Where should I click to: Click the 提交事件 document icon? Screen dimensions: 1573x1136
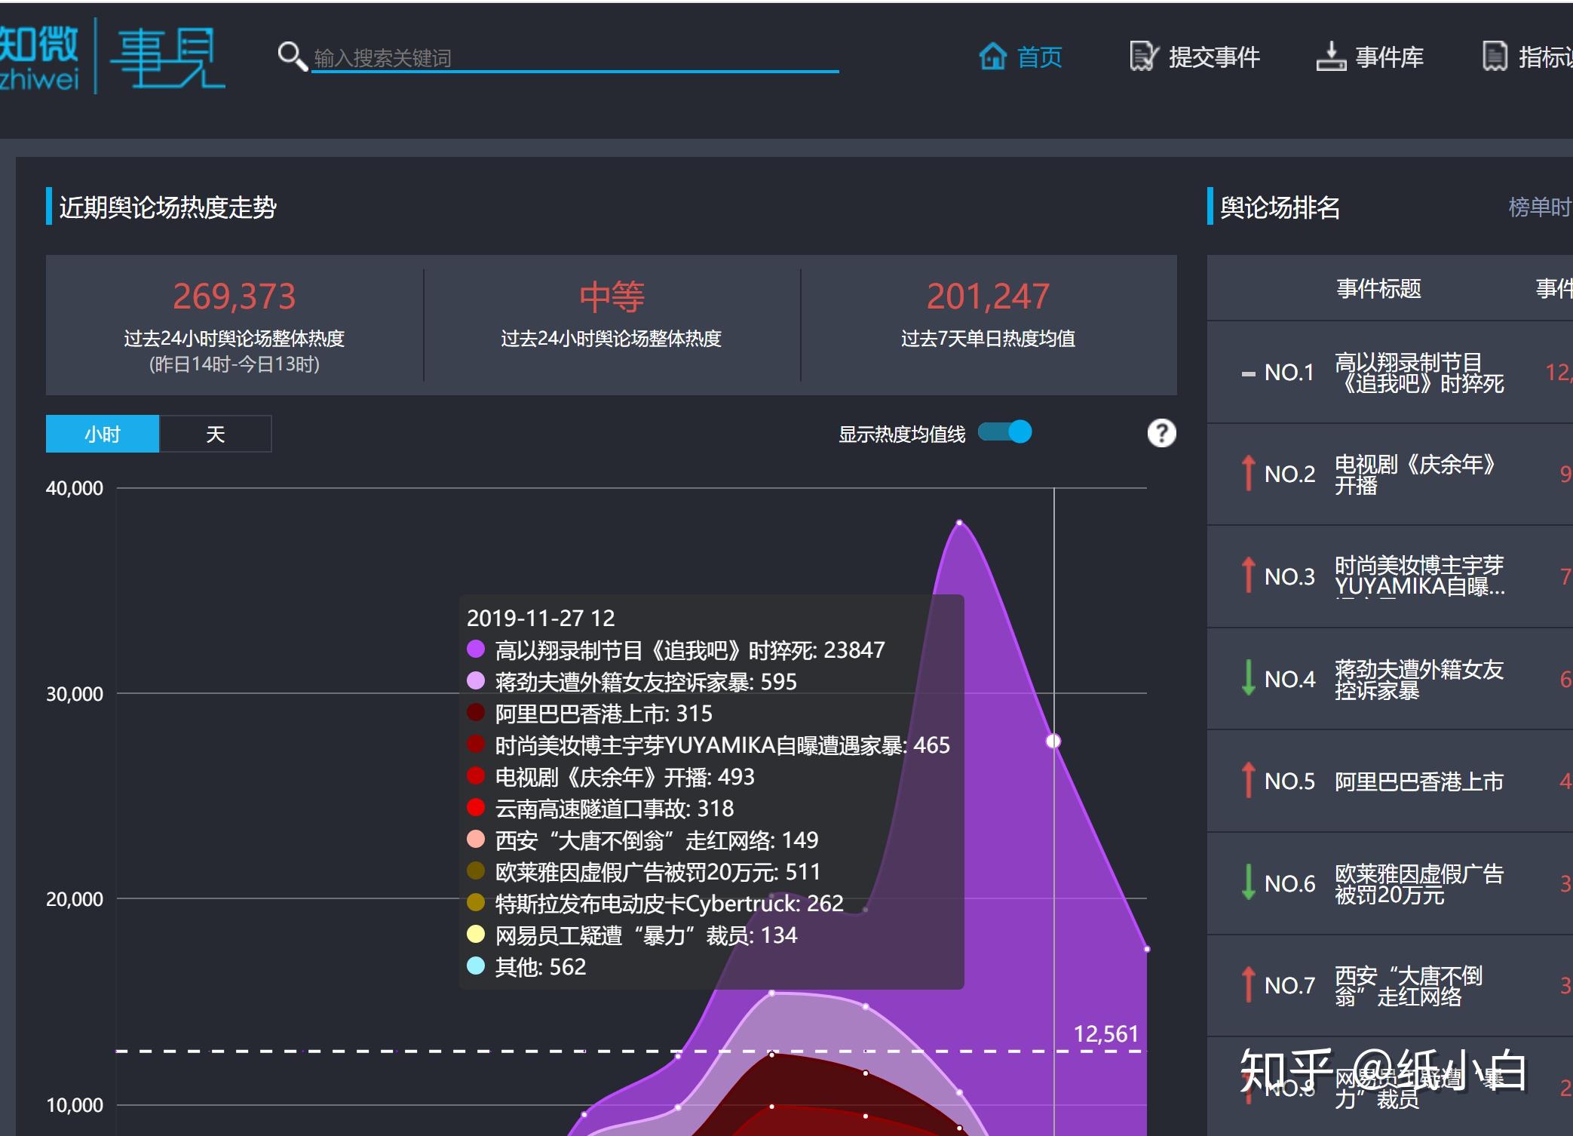coord(1143,57)
